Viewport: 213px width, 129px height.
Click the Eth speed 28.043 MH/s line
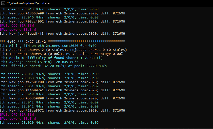pyautogui.click(x=49, y=9)
